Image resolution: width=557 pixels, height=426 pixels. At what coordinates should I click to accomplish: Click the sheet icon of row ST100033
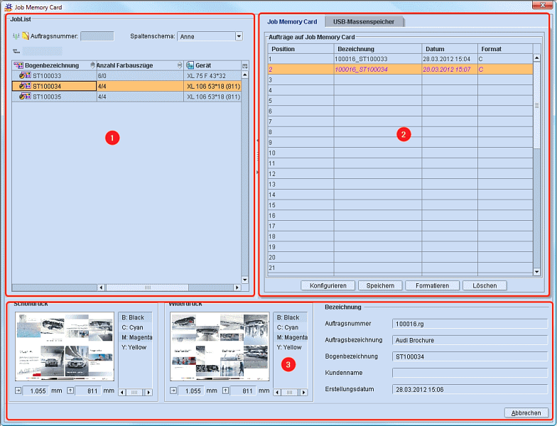[24, 75]
